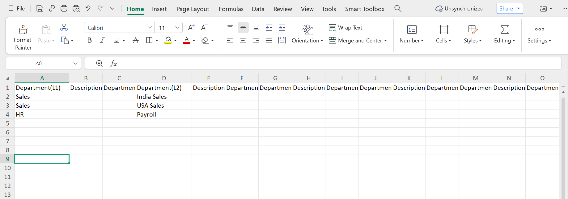Click the Select All corner triangle
Image resolution: width=568 pixels, height=199 pixels.
point(8,78)
